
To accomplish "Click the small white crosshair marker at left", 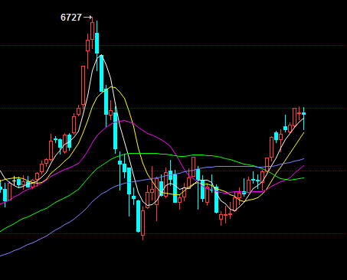I will 15,181.
